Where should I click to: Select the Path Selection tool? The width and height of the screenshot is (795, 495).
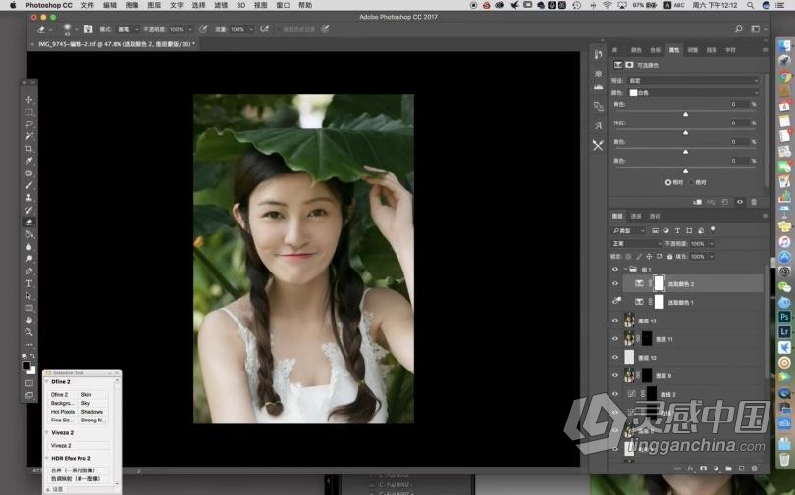coord(28,296)
